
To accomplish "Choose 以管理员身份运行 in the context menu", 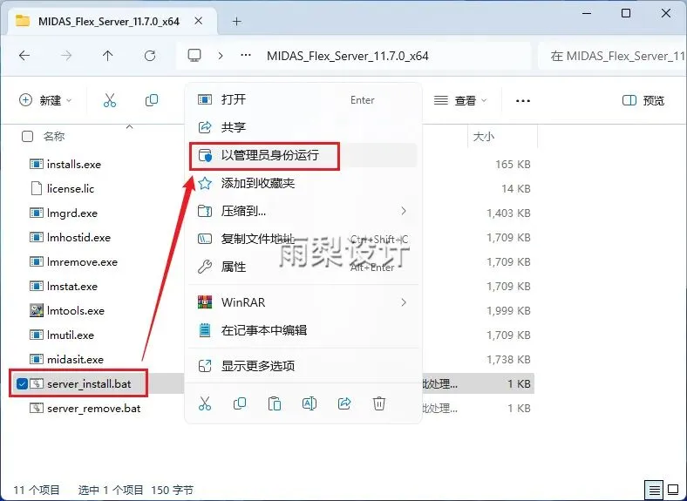I will [303, 155].
